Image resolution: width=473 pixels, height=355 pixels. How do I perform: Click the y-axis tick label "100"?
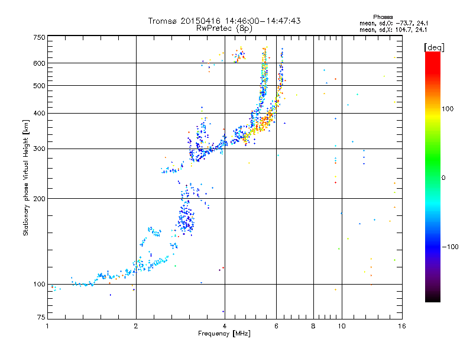click(39, 285)
